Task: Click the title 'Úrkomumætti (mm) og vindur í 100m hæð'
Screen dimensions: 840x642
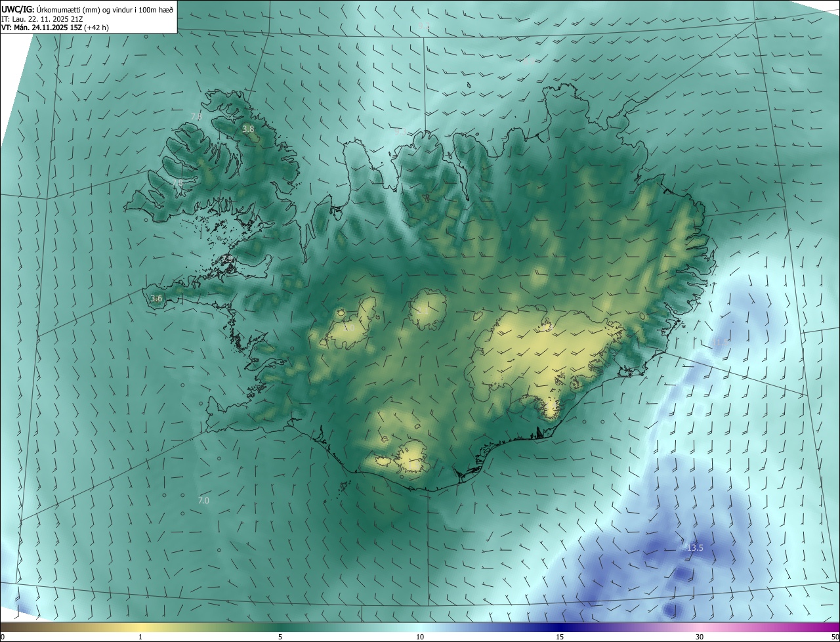Action: [x=105, y=9]
